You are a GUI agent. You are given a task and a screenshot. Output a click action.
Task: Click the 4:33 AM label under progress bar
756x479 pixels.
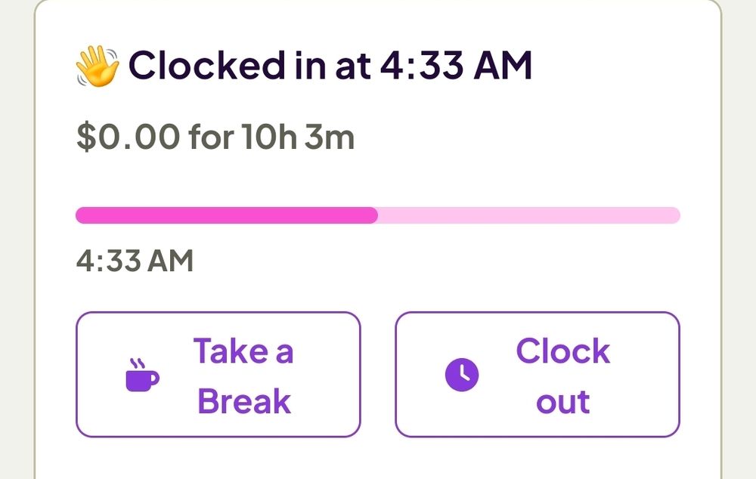(x=135, y=261)
